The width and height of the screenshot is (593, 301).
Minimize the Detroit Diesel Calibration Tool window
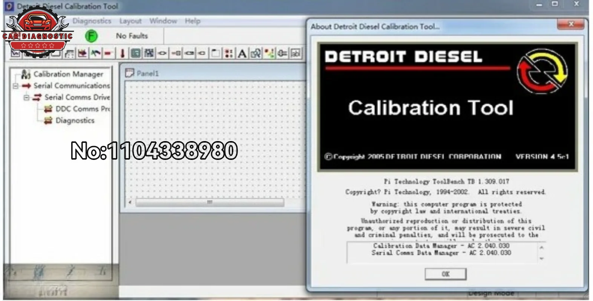tap(539, 5)
